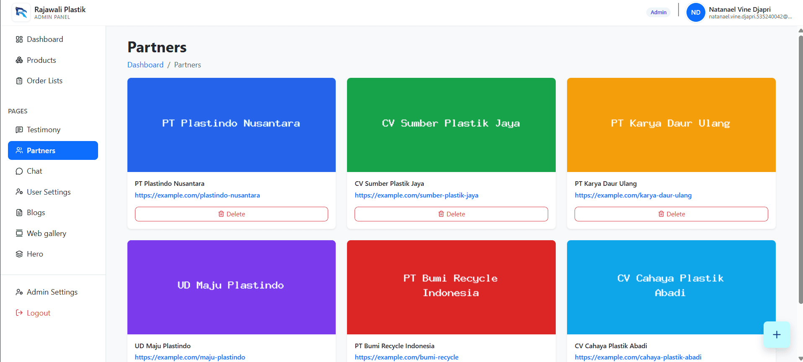Click the Order Lists clipboard icon

[19, 81]
